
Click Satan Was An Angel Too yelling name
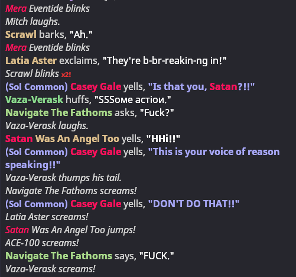coord(62,139)
